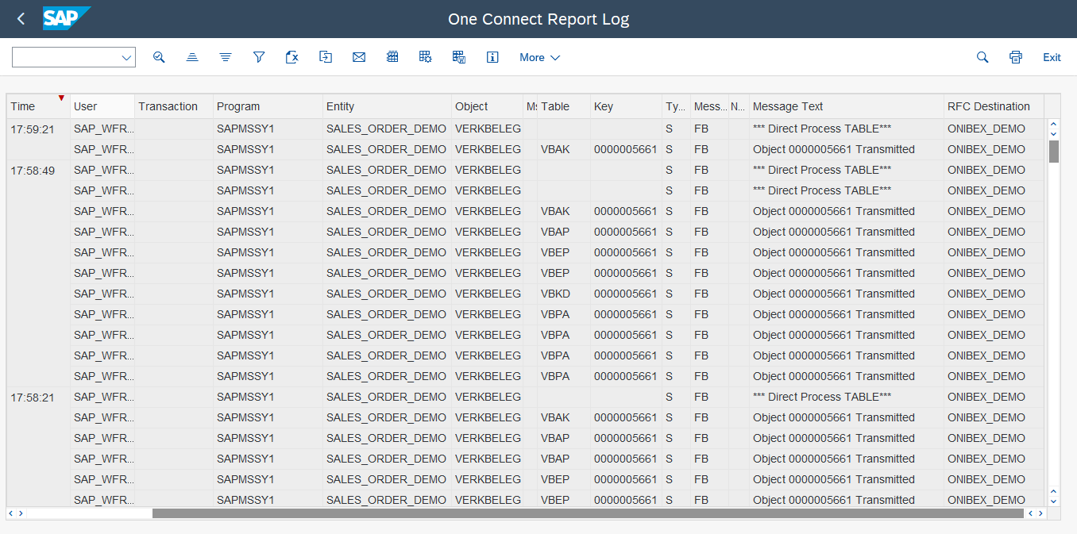Screen dimensions: 1077x534
Task: Focus the command input field
Action: pyautogui.click(x=67, y=57)
